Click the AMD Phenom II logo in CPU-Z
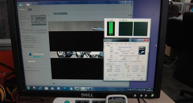The width and height of the screenshot is (193, 103). point(142,50)
